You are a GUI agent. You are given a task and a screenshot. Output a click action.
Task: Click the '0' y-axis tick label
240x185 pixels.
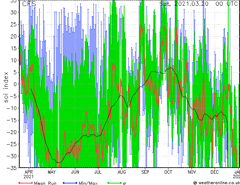16,84
